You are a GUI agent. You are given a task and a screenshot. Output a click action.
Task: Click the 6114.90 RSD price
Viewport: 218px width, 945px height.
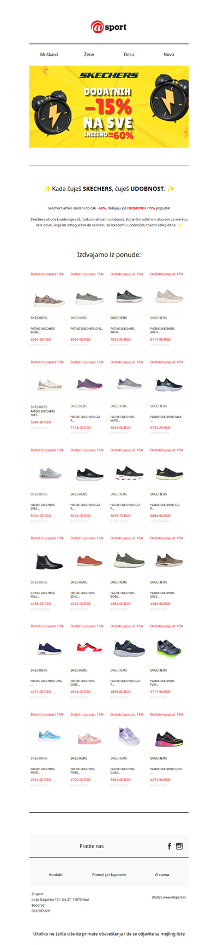pyautogui.click(x=160, y=340)
